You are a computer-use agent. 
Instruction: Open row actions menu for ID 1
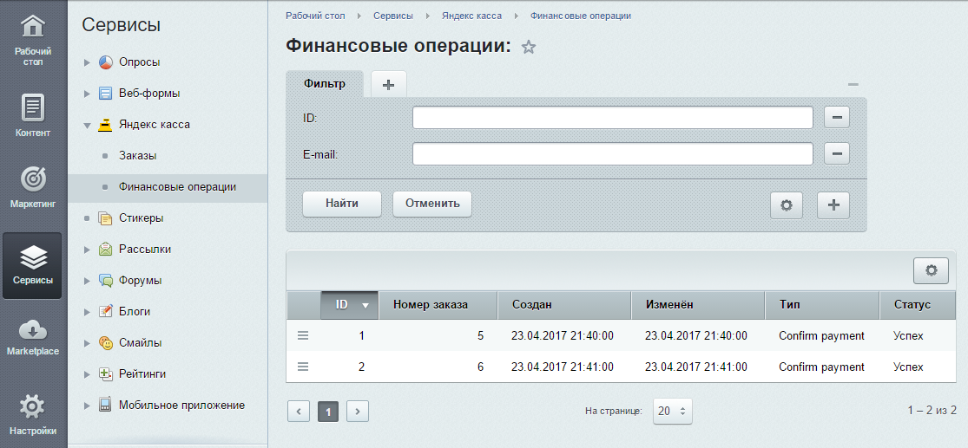click(303, 336)
